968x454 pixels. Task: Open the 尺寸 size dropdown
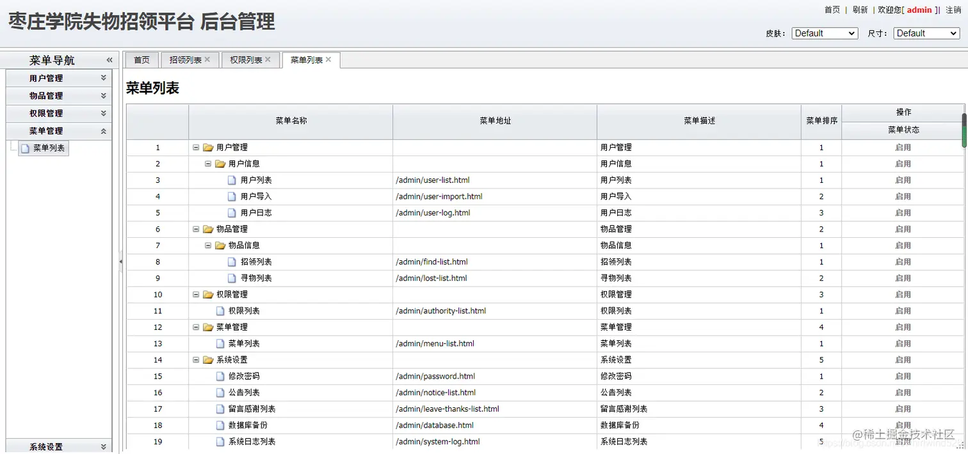click(926, 33)
